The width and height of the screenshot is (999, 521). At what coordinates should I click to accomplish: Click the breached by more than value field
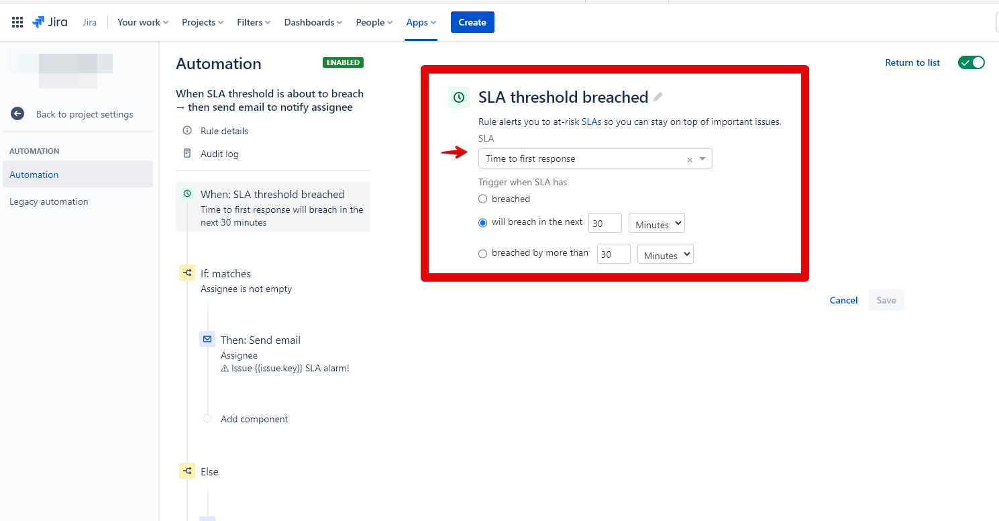pyautogui.click(x=614, y=254)
